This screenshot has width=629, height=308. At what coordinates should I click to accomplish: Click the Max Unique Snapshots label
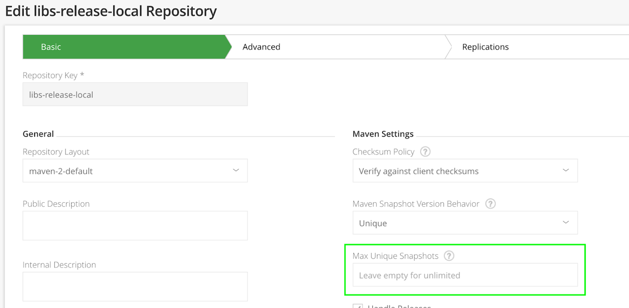[395, 256]
